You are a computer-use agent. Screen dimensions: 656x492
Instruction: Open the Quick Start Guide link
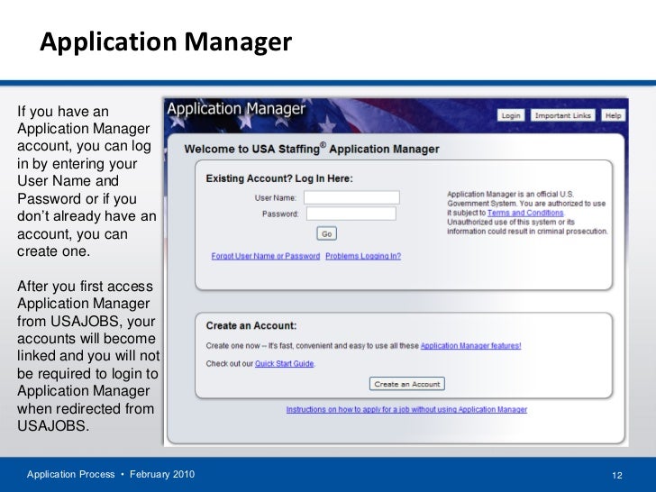[x=284, y=363]
